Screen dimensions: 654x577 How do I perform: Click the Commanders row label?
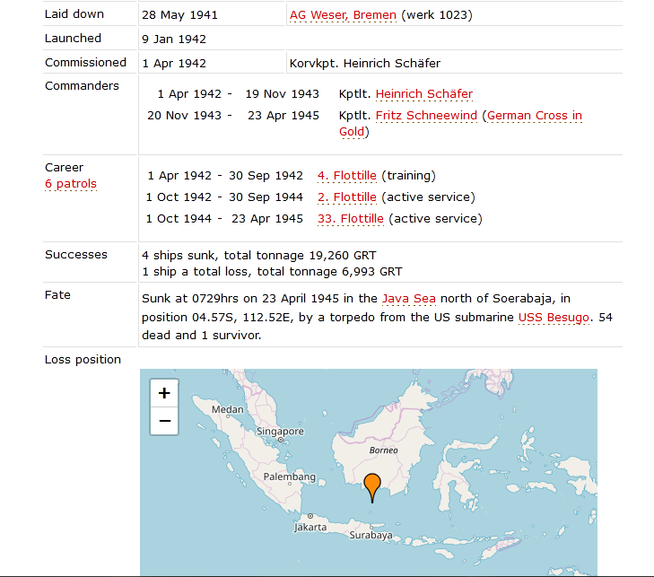tap(82, 86)
